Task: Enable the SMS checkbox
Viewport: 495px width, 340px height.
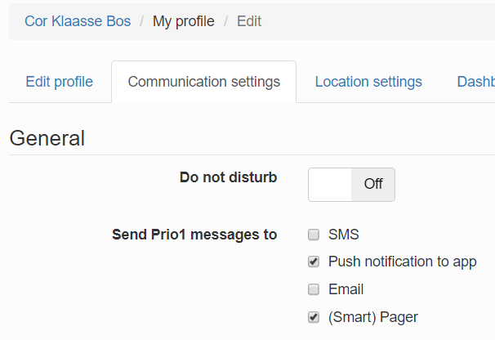Action: click(x=314, y=235)
